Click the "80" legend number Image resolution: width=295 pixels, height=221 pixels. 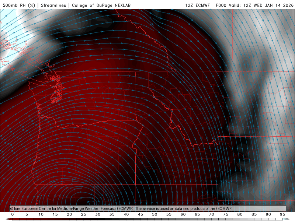tap(240, 214)
